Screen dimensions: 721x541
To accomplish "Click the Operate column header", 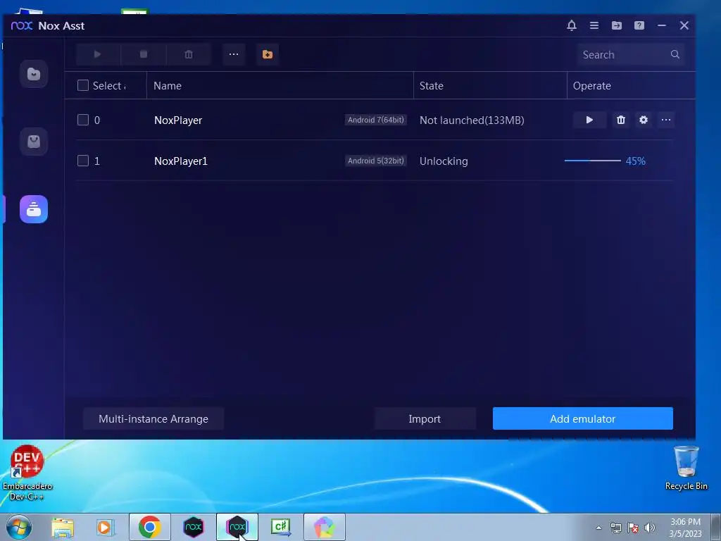I will pos(591,86).
